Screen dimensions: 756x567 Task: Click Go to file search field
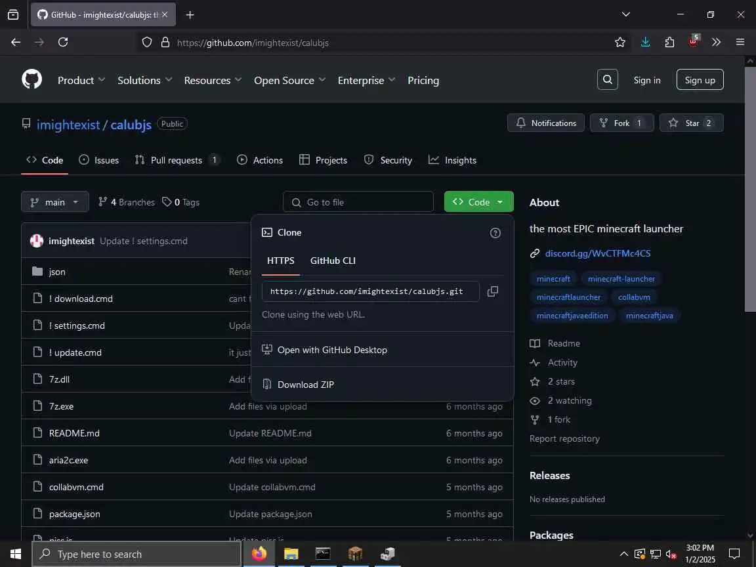pyautogui.click(x=358, y=202)
